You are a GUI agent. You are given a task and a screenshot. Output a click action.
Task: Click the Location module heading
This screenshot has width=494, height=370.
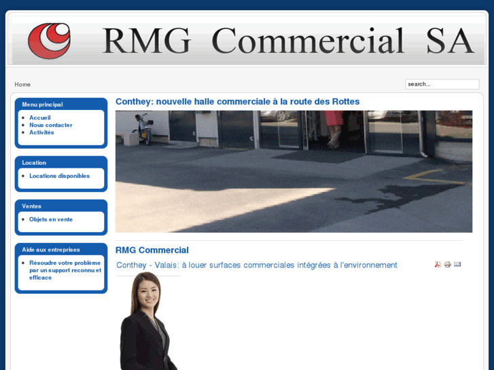pos(34,163)
